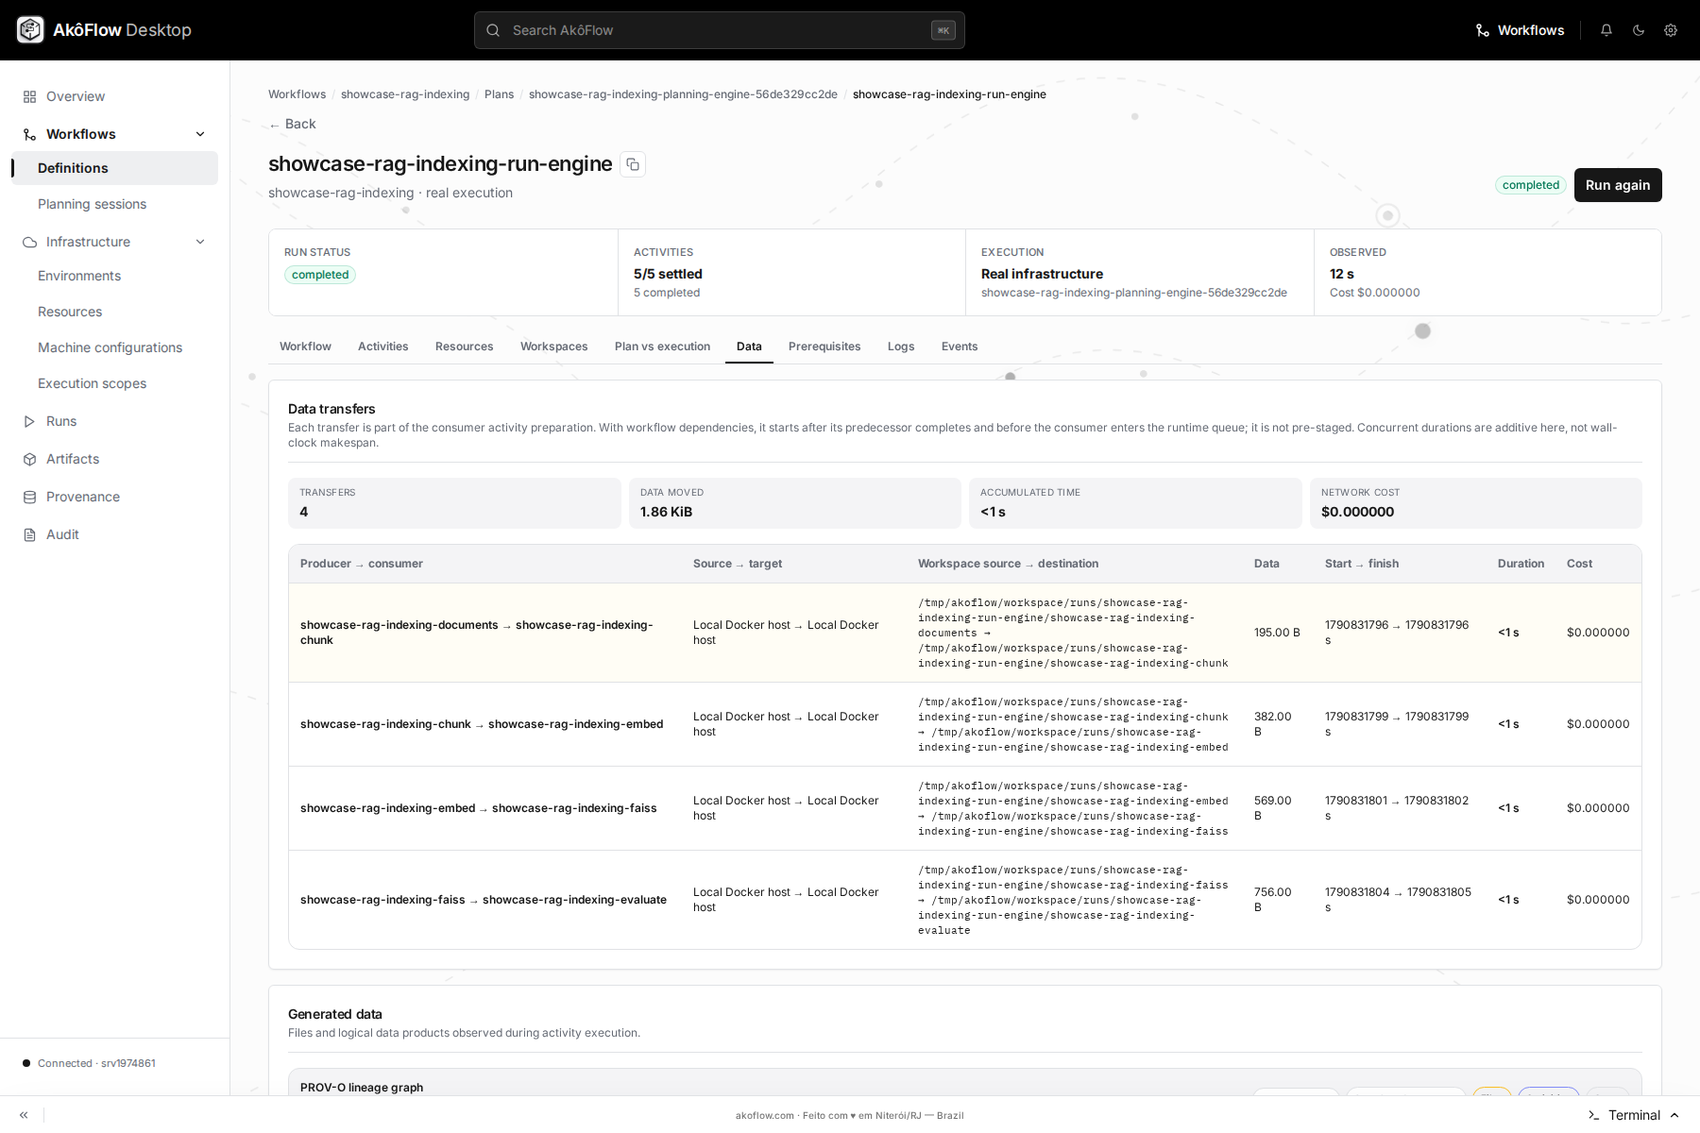
Task: Go Back using the back link
Action: point(293,124)
